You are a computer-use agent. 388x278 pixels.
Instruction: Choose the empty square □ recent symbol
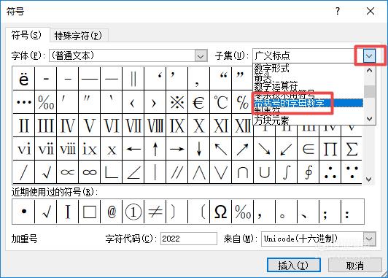point(90,212)
